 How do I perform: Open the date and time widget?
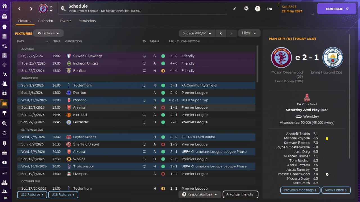point(296,9)
